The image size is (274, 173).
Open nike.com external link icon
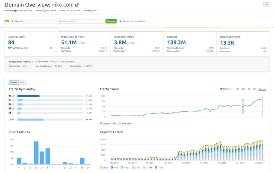click(77, 5)
